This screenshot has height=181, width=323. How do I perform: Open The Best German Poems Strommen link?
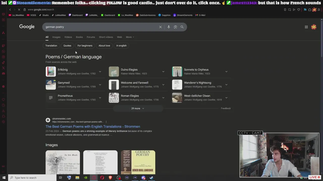pos(93,126)
